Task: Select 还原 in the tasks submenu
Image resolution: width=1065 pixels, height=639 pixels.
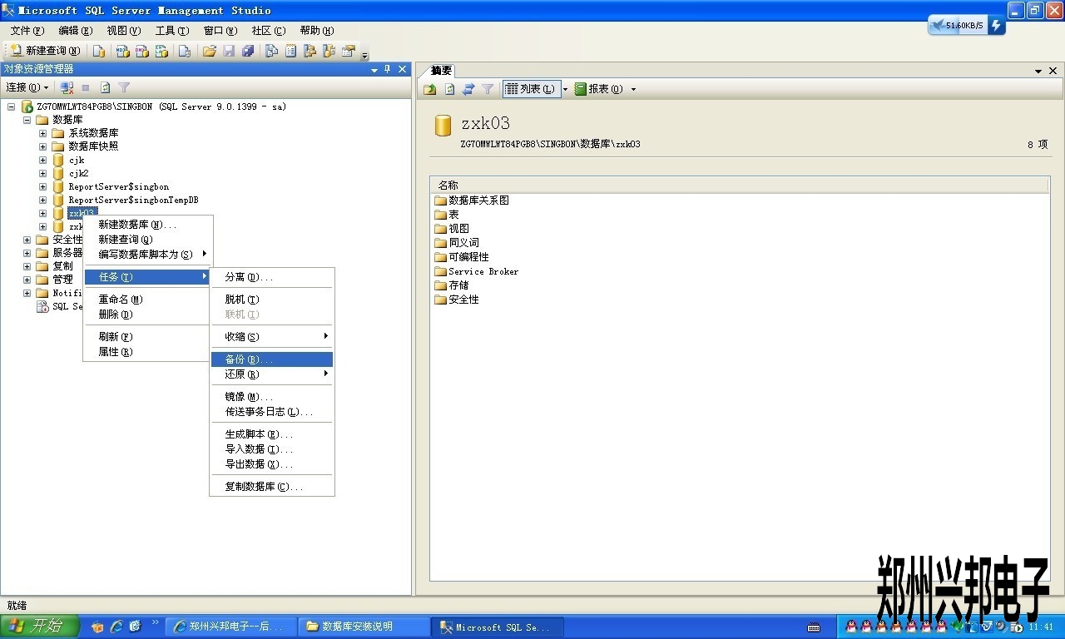Action: click(x=272, y=374)
